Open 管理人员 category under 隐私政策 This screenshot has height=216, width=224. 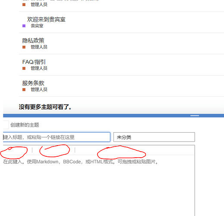coord(35,47)
